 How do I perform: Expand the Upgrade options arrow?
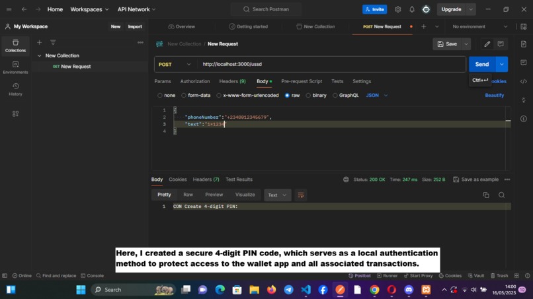coord(471,9)
